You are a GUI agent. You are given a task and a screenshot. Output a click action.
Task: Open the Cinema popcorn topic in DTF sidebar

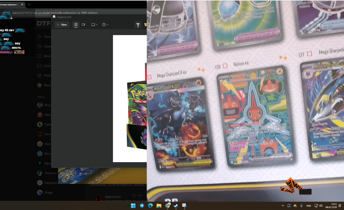point(44,144)
